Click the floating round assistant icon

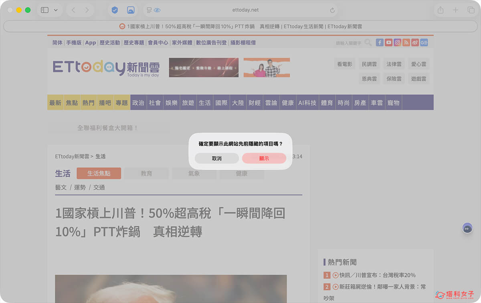tap(467, 228)
